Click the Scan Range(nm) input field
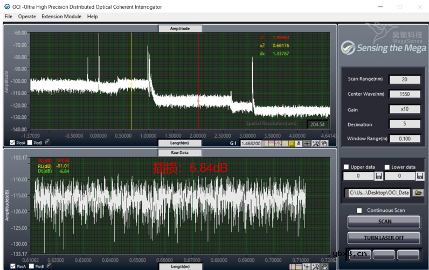The image size is (429, 270). tap(404, 79)
